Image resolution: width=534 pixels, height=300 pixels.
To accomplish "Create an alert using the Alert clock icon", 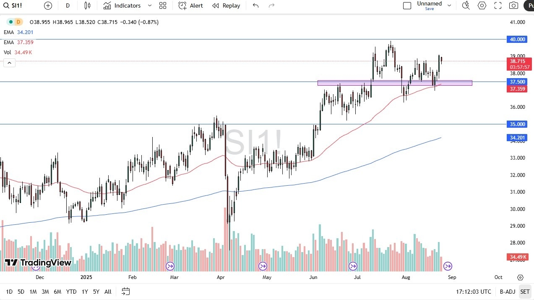I will pos(182,5).
